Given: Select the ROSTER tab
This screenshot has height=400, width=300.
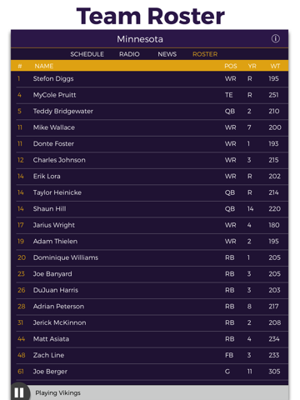Looking at the screenshot, I should click(205, 54).
